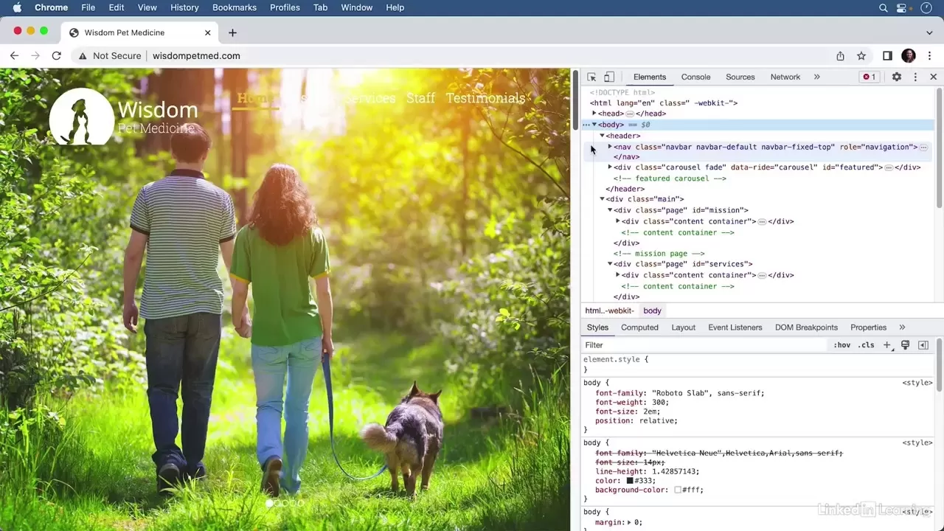Viewport: 944px width, 531px height.
Task: Toggle the .cls class editor
Action: (866, 345)
